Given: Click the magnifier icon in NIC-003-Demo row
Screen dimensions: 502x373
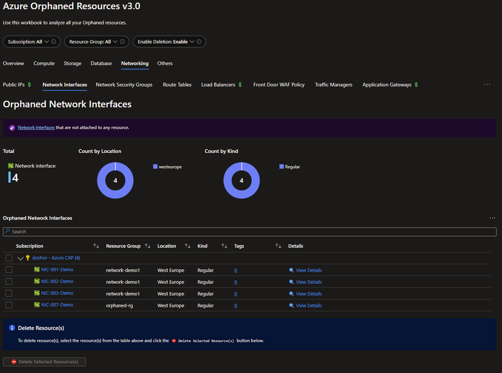Looking at the screenshot, I should 291,294.
